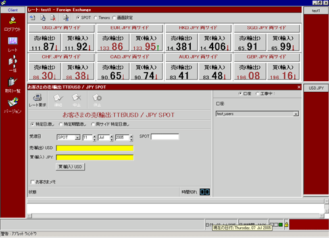Click USD.JPY sell rate 111.87

[x=45, y=43]
